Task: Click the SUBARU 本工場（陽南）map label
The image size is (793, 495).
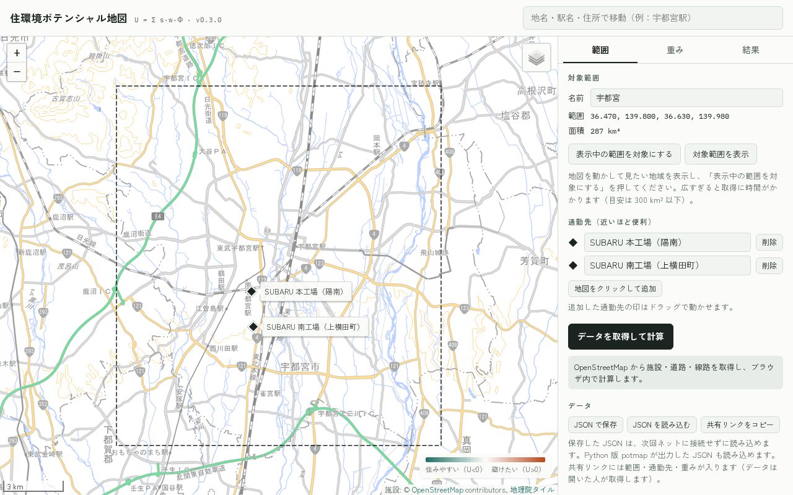Action: [306, 292]
